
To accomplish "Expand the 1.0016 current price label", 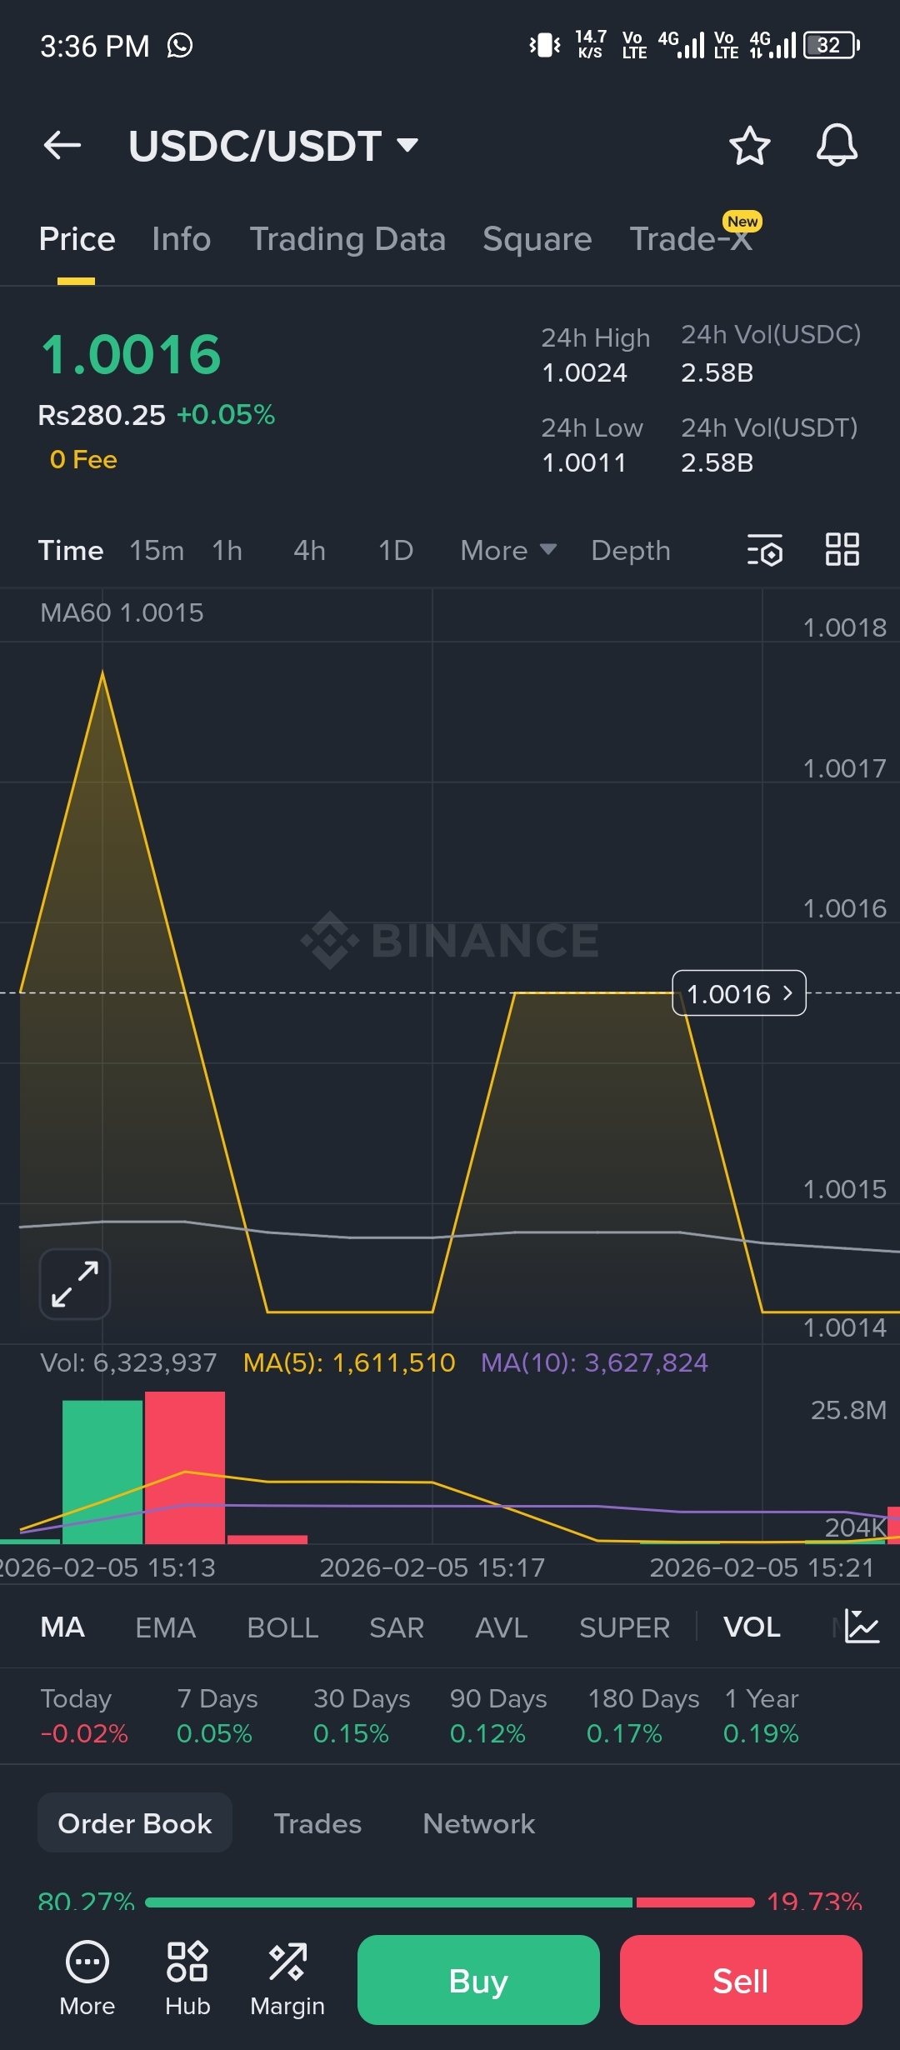I will click(739, 993).
